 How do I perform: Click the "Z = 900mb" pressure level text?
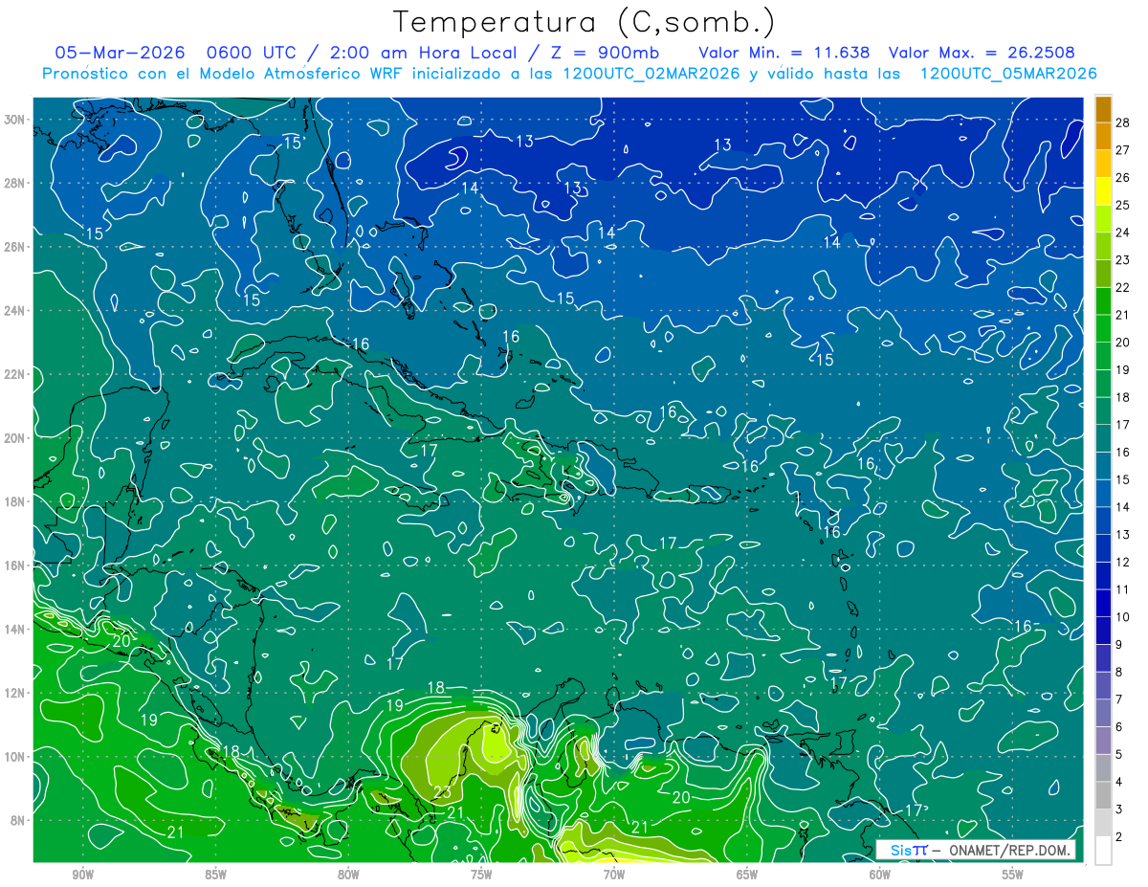tap(604, 53)
